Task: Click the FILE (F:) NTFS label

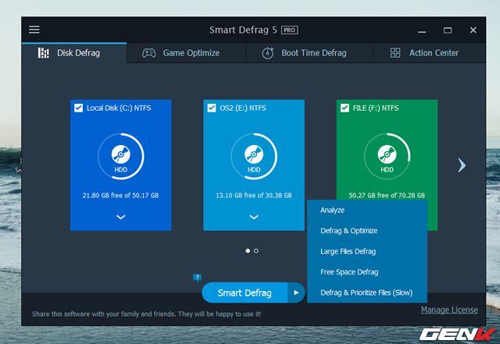Action: coord(376,108)
